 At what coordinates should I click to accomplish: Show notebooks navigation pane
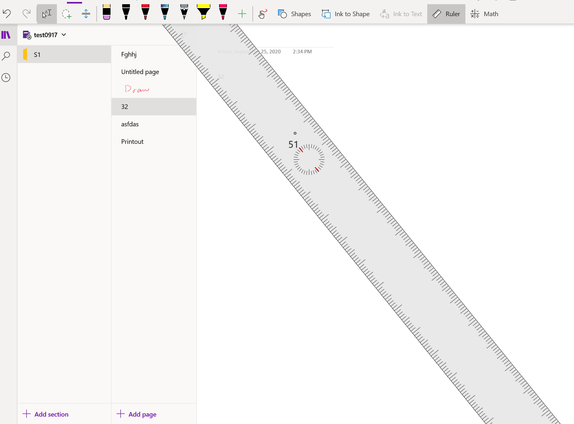(x=6, y=35)
